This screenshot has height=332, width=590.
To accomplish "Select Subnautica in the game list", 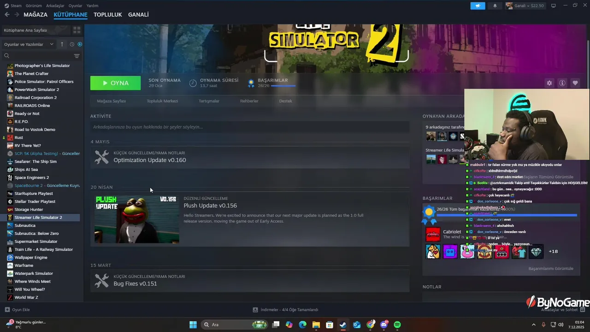I will coord(41,225).
